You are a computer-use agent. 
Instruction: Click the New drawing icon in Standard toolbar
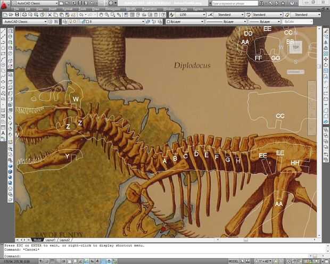coord(5,15)
